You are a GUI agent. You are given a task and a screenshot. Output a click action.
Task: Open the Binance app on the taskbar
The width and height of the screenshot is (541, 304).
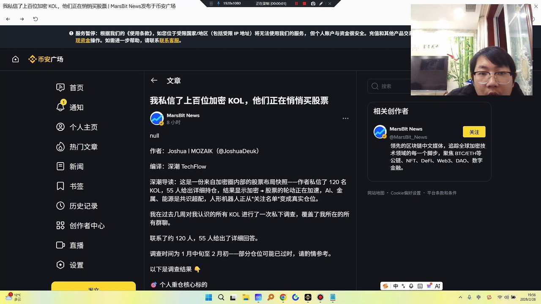(308, 297)
